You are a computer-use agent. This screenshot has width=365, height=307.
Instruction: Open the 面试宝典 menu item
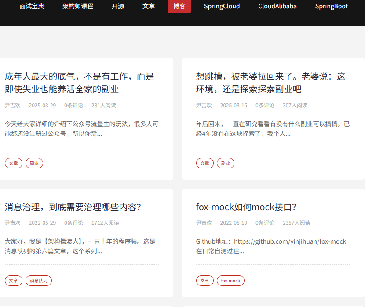pos(32,6)
